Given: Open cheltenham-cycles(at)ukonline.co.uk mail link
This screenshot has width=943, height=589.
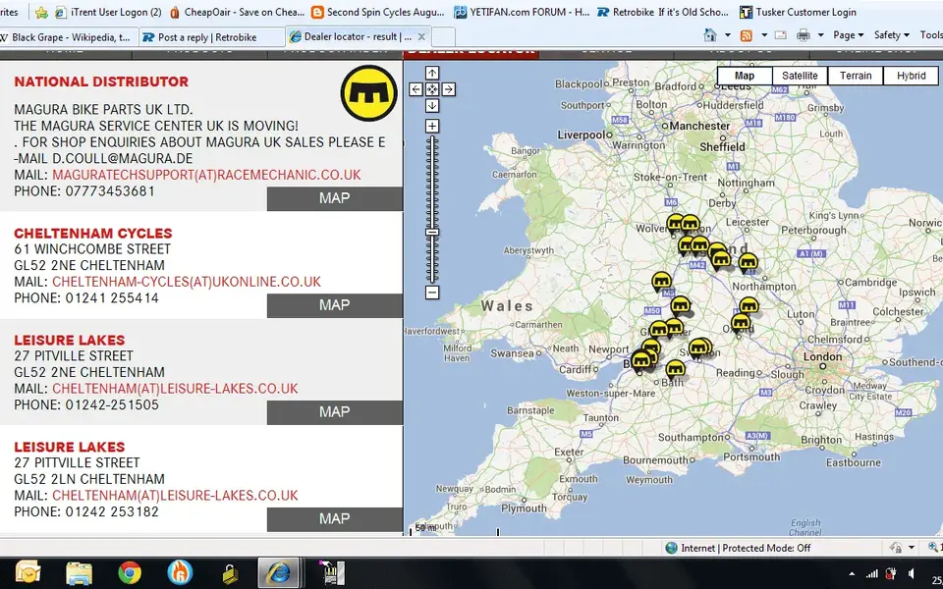Looking at the screenshot, I should (x=187, y=282).
